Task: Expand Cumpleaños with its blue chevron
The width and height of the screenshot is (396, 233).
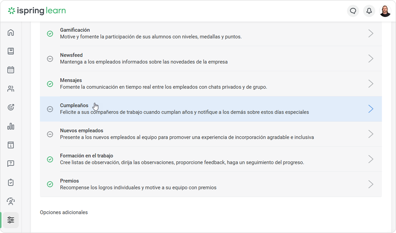Action: (x=370, y=109)
